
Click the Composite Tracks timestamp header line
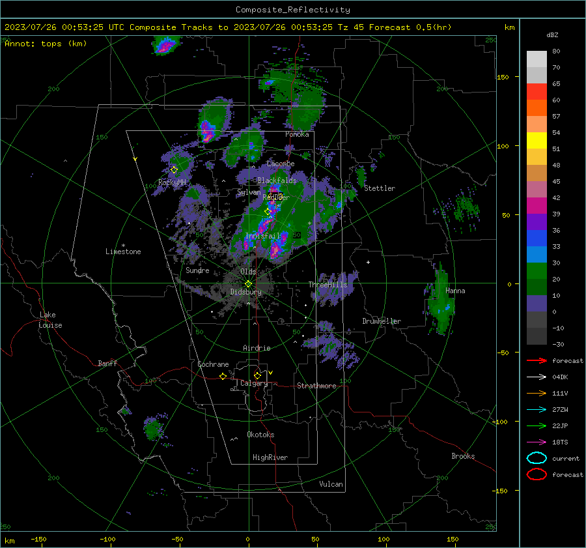pyautogui.click(x=228, y=27)
